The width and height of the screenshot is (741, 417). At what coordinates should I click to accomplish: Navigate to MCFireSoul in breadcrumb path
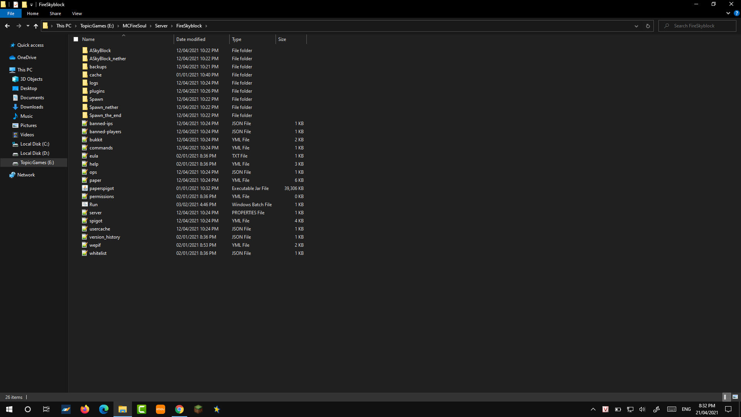[x=134, y=26]
